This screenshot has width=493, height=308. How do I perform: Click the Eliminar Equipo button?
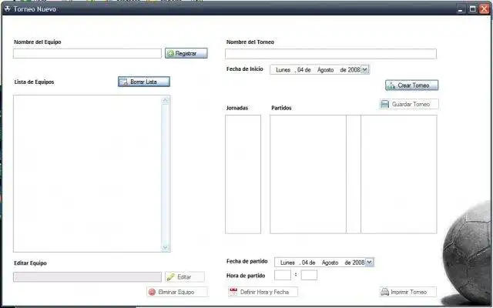[177, 292]
